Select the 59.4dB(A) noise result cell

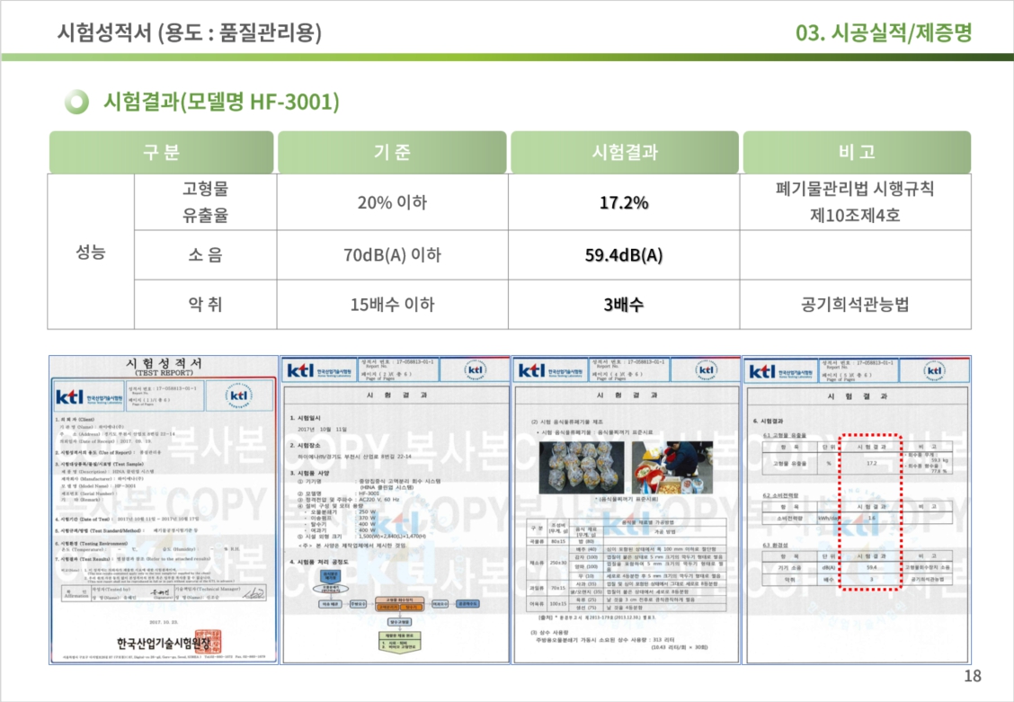coord(624,255)
